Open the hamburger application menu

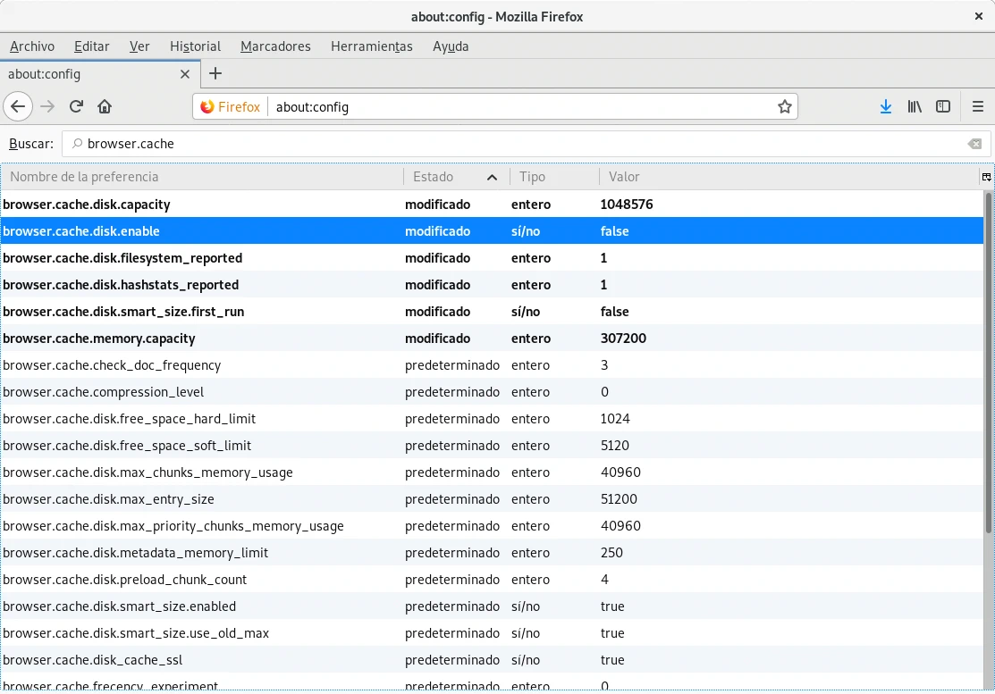978,106
